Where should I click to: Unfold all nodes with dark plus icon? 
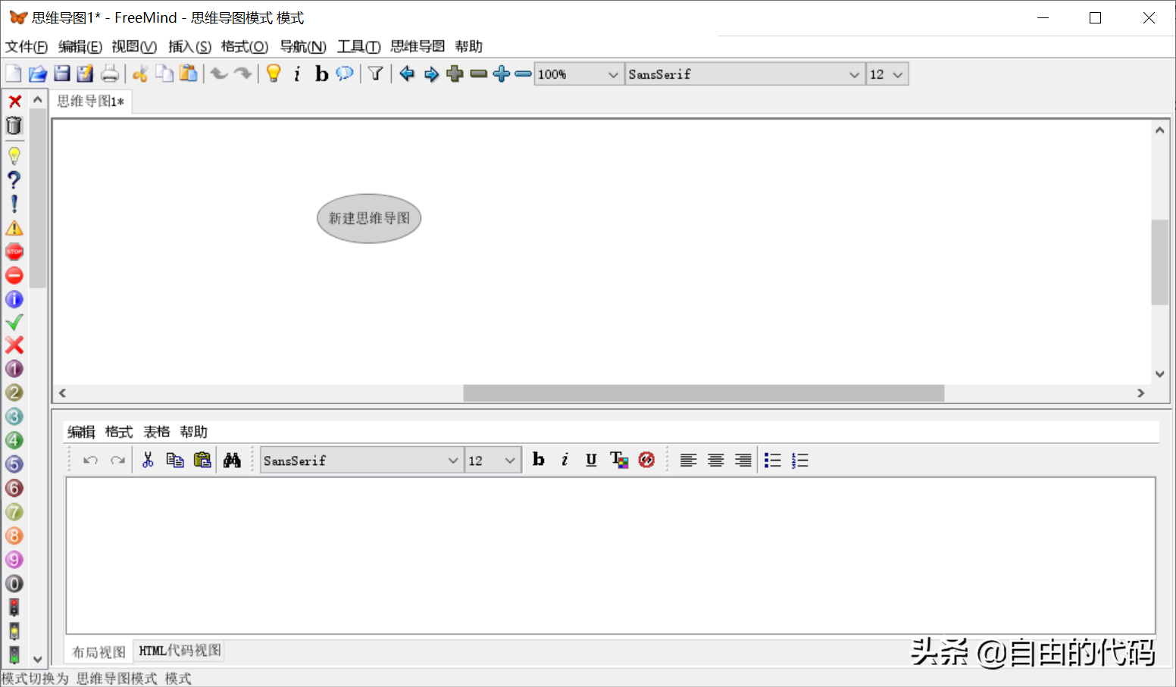[x=455, y=73]
